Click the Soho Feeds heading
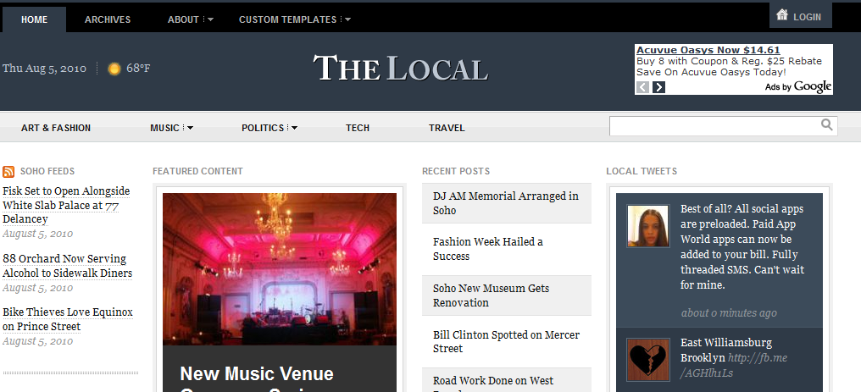The height and width of the screenshot is (392, 861). (x=47, y=172)
